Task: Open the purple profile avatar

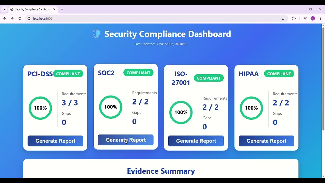Action: coord(313,19)
